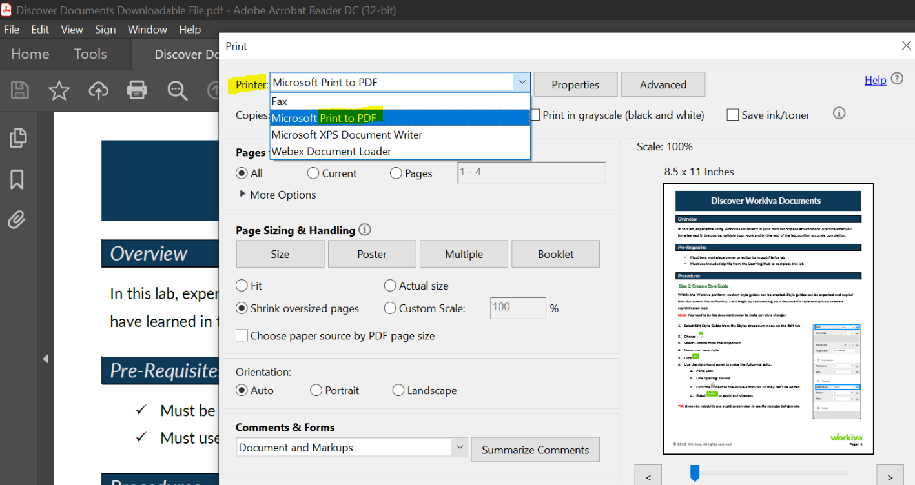The width and height of the screenshot is (915, 485).
Task: Select the Current page radio button
Action: [313, 173]
